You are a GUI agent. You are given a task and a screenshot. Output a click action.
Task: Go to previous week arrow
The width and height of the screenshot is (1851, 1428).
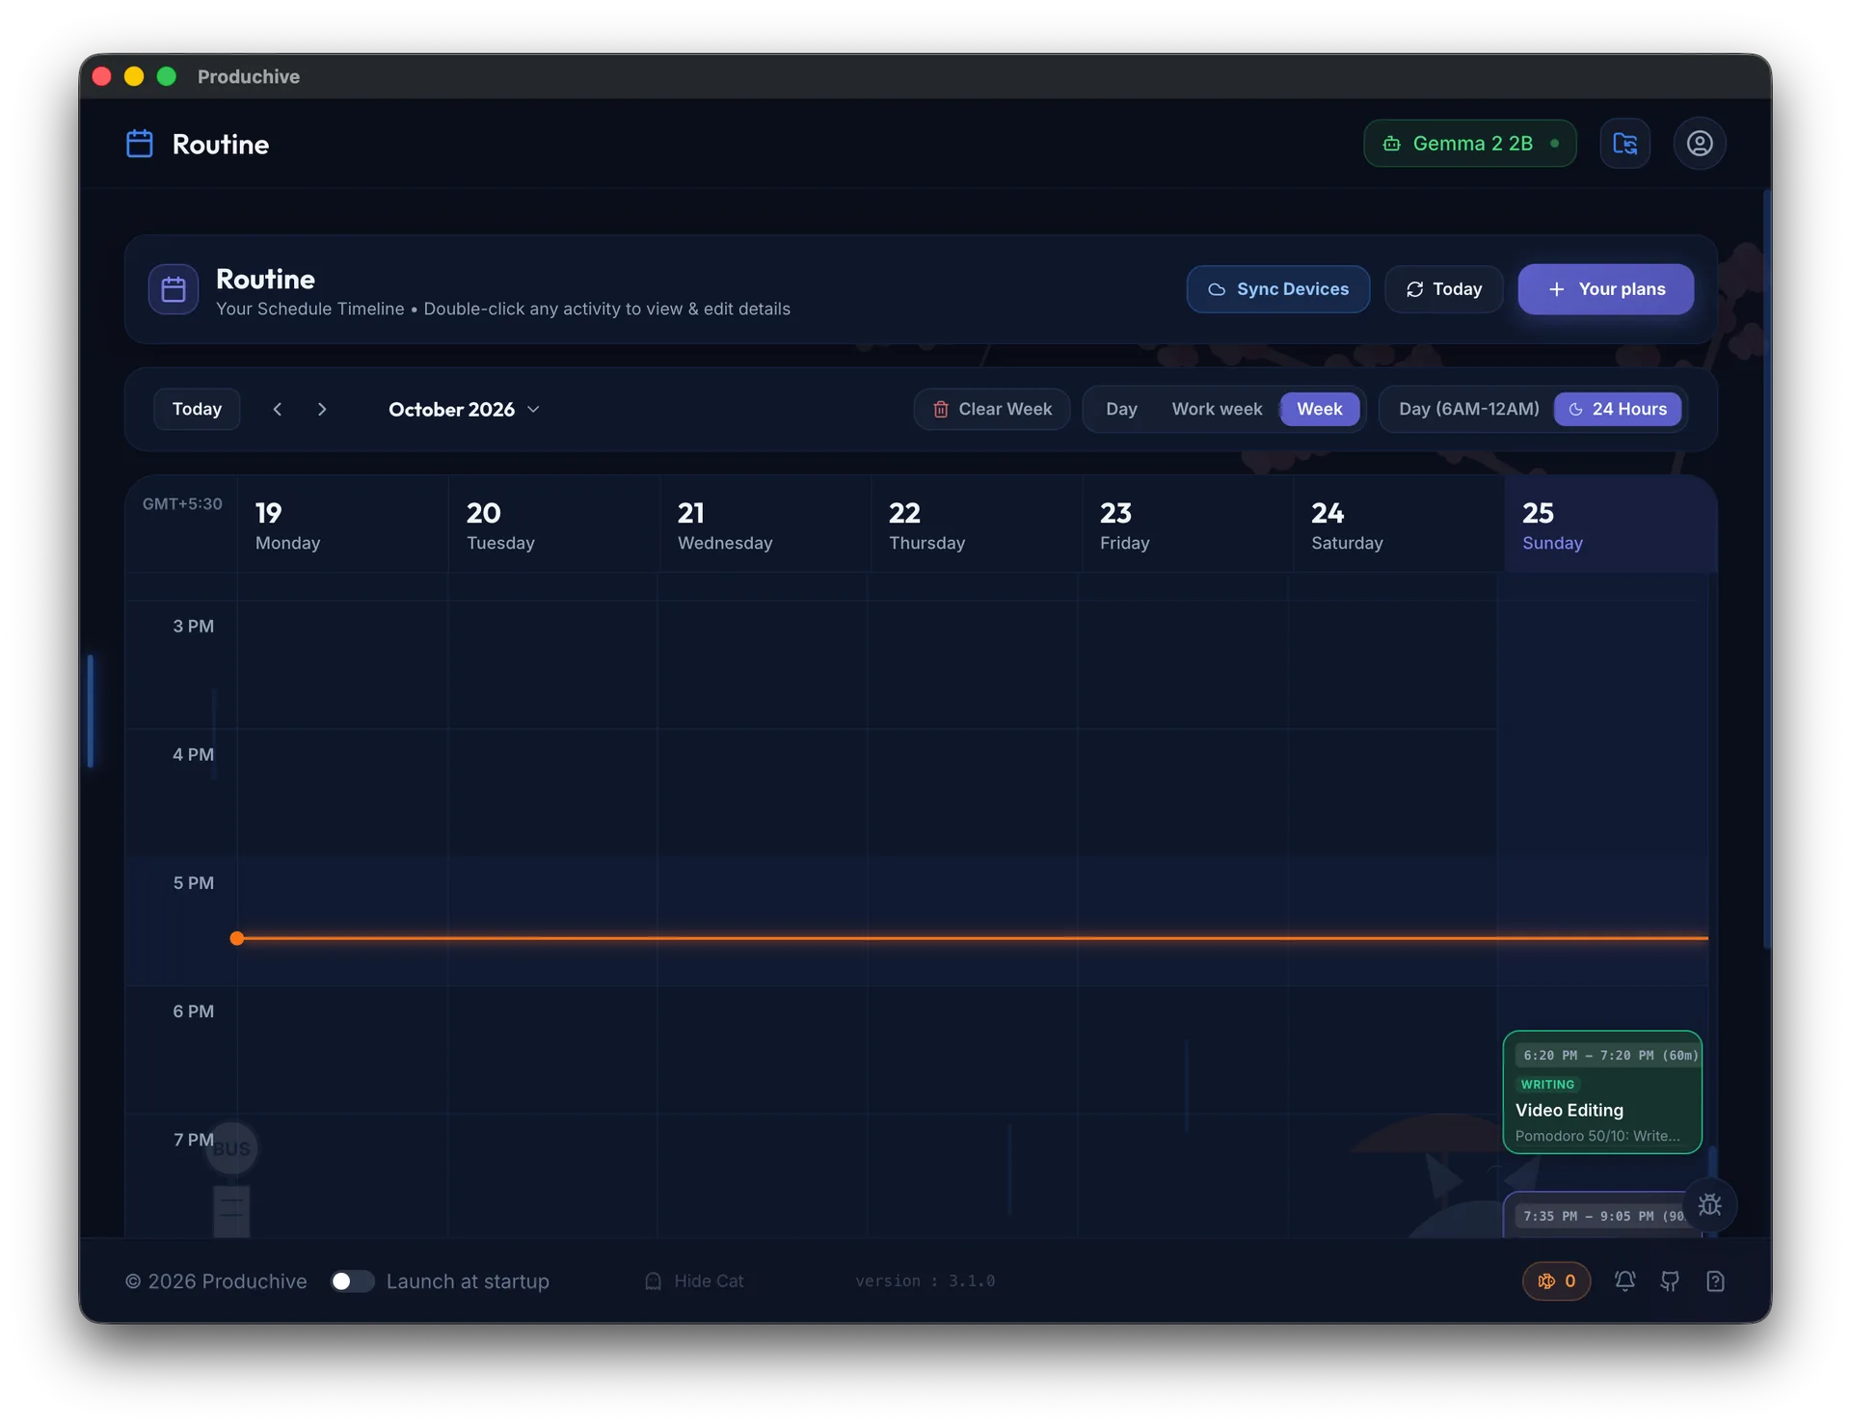(278, 409)
